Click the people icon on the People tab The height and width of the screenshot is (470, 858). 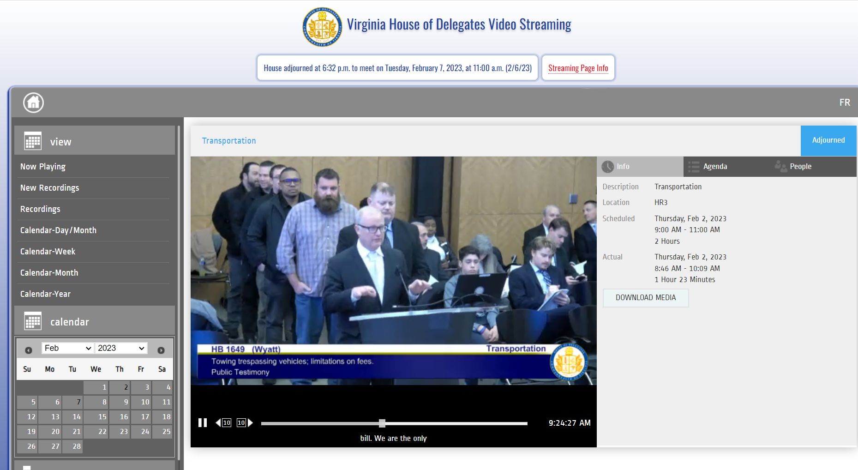pos(780,166)
